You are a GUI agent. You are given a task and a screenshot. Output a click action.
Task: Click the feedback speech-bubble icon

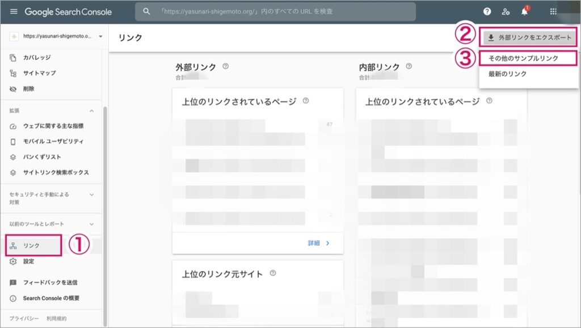13,283
